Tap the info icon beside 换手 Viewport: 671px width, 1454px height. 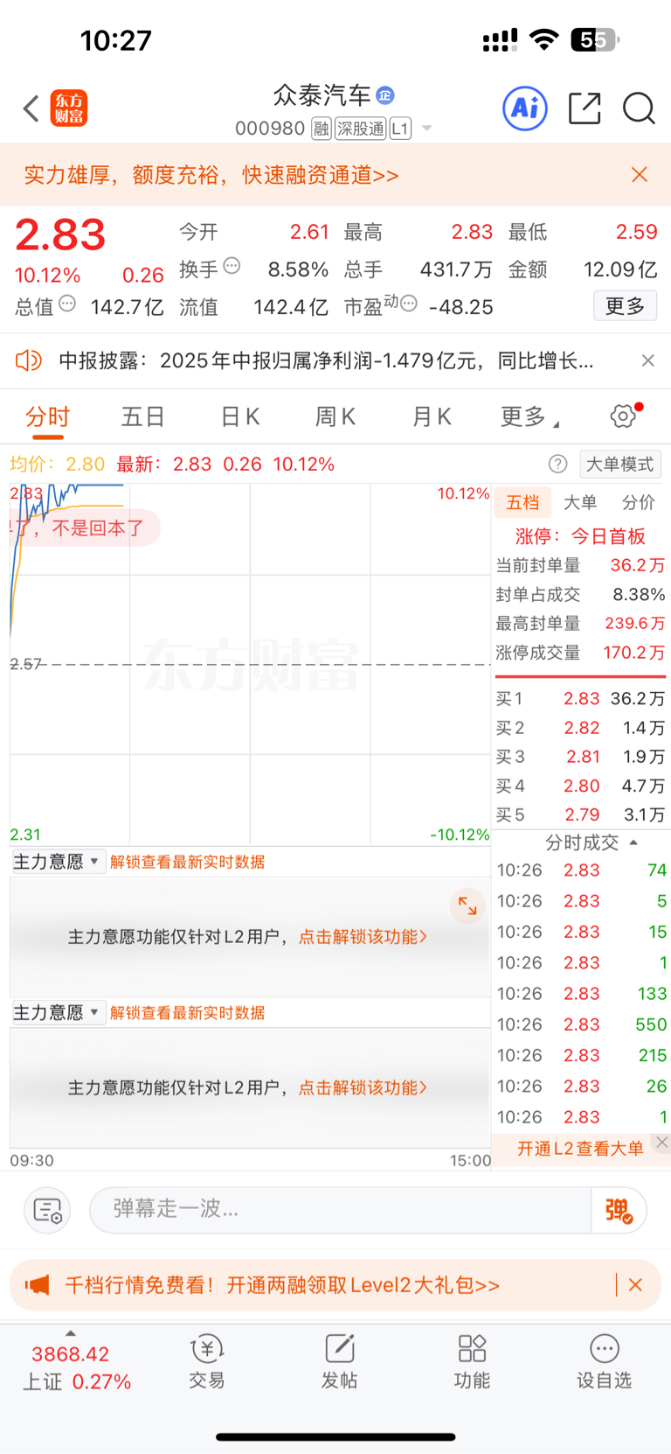232,265
